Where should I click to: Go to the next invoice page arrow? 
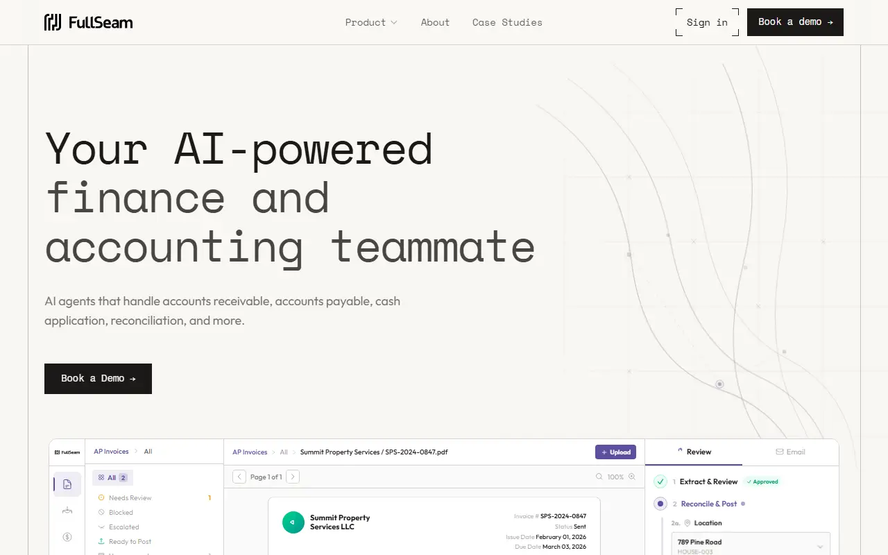click(x=293, y=477)
